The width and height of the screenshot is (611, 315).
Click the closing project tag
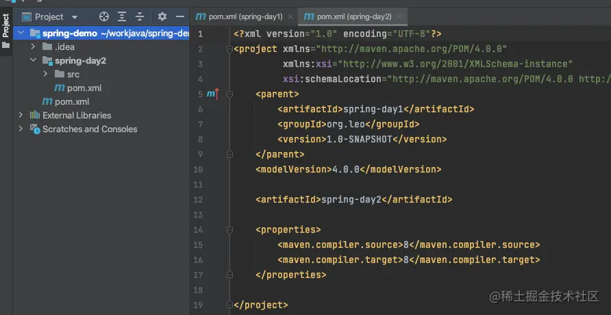[261, 305]
